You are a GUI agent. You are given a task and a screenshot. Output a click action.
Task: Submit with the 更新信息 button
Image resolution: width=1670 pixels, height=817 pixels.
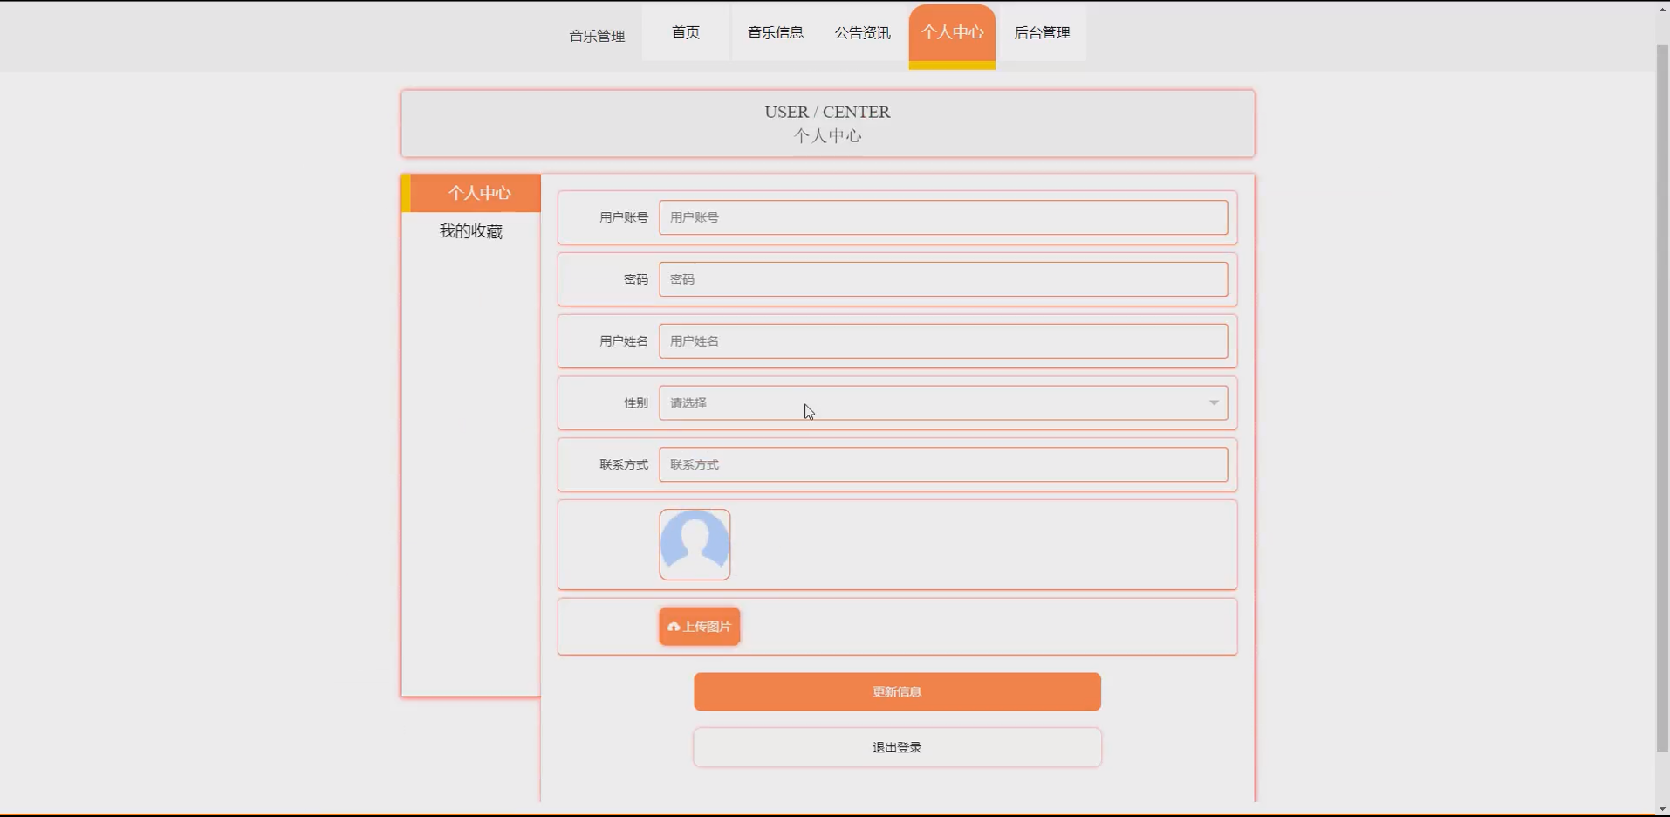coord(897,691)
